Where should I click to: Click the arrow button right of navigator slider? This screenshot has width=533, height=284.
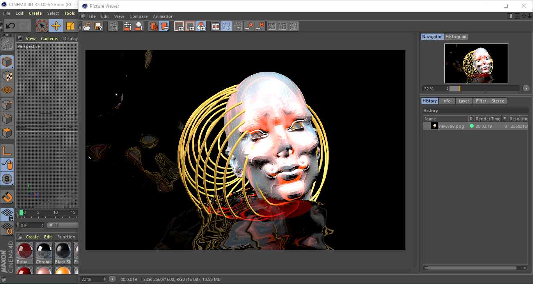[x=526, y=89]
